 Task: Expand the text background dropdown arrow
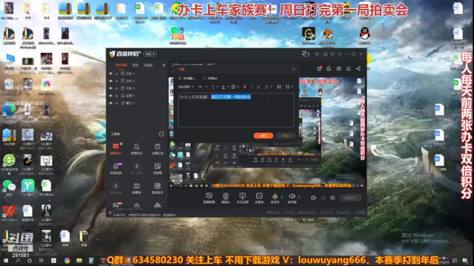click(x=238, y=87)
